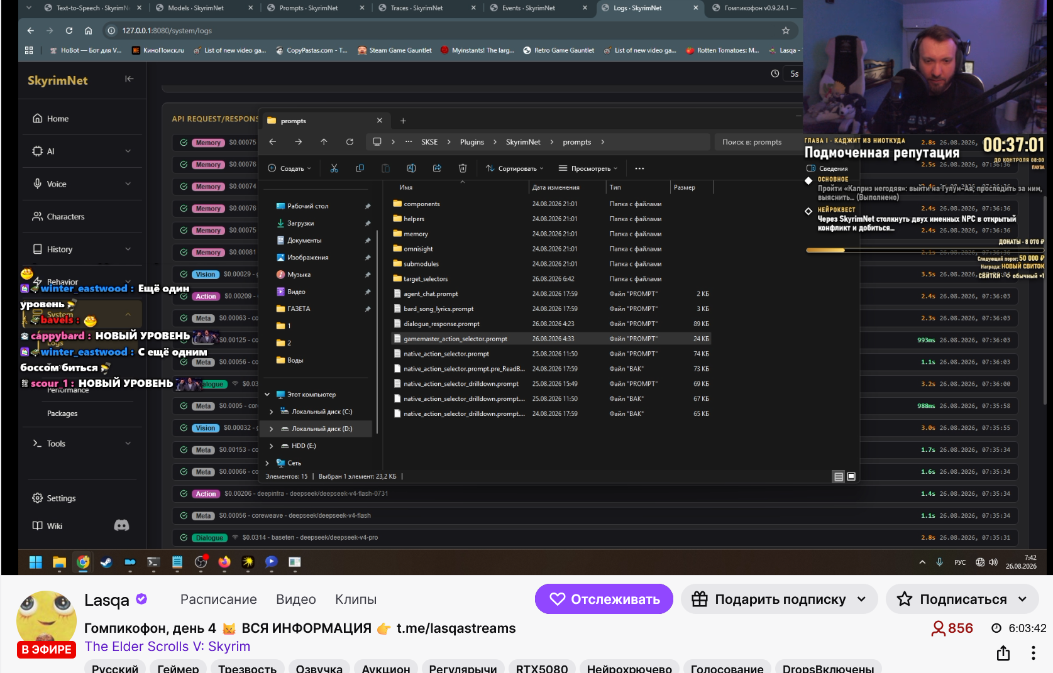Click the cut scissors icon in Explorer
1053x673 pixels.
334,168
